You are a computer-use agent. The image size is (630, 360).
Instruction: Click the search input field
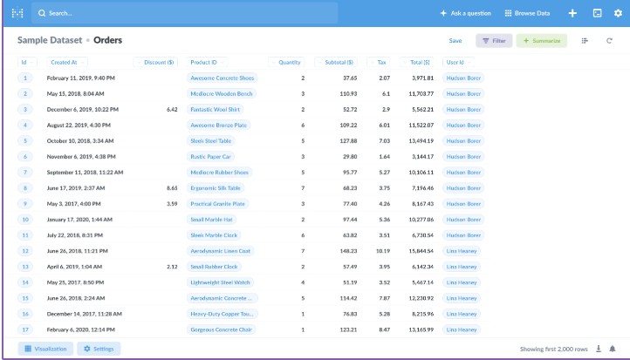point(184,13)
